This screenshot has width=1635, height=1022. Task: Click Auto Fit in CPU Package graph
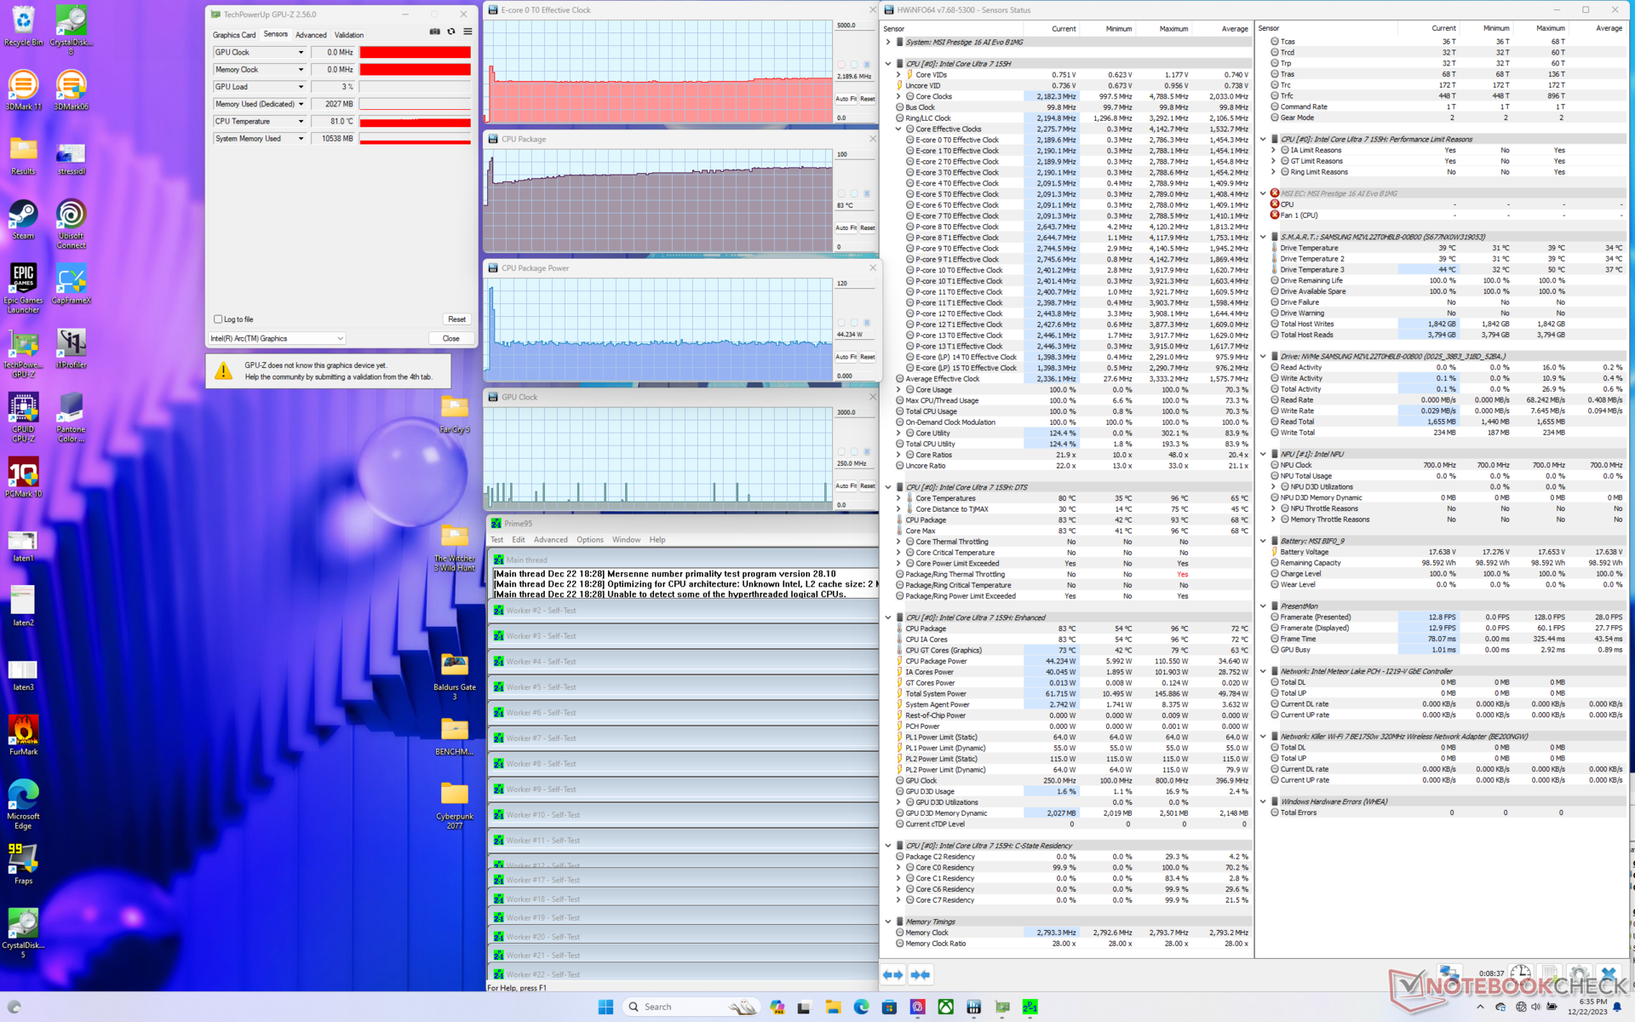(846, 228)
